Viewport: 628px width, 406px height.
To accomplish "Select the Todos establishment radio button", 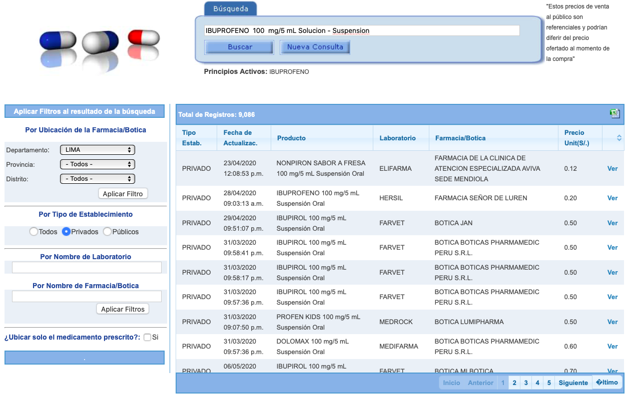I will click(x=34, y=232).
